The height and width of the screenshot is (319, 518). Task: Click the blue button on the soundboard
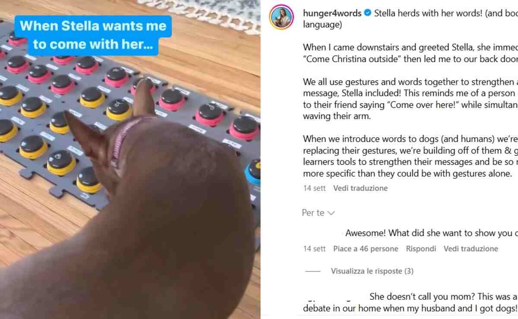pyautogui.click(x=254, y=172)
